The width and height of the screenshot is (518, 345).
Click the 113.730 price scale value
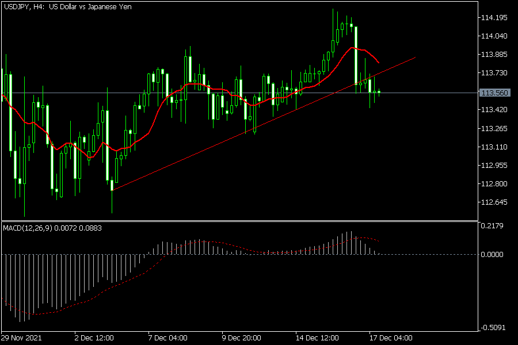point(494,73)
